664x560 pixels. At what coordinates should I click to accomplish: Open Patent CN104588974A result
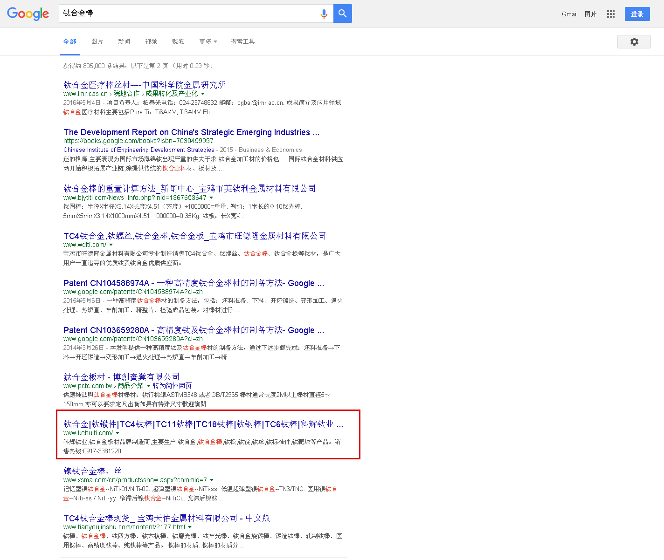(x=194, y=283)
